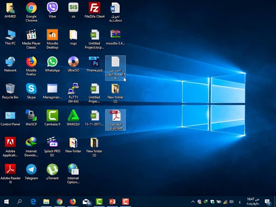276x207 pixels.
Task: Select the Managmen... desktop icon
Action: point(52,91)
